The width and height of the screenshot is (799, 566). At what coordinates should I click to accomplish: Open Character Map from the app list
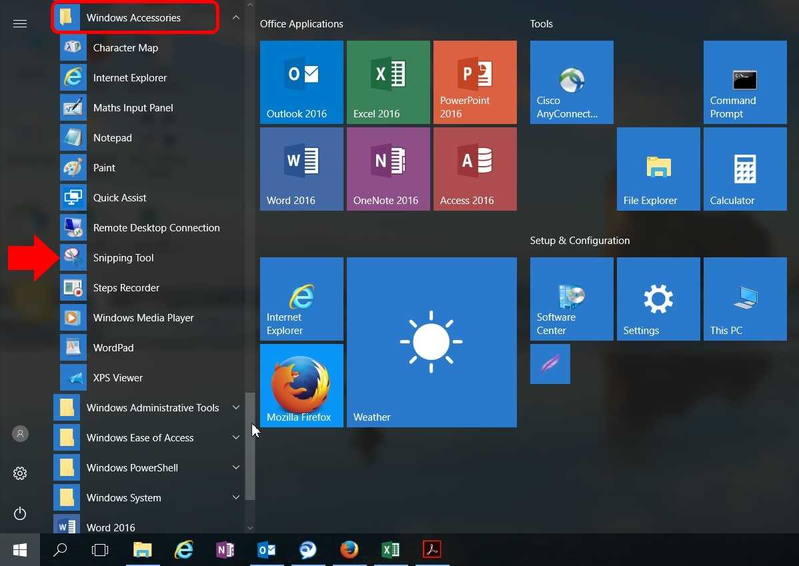pyautogui.click(x=148, y=48)
